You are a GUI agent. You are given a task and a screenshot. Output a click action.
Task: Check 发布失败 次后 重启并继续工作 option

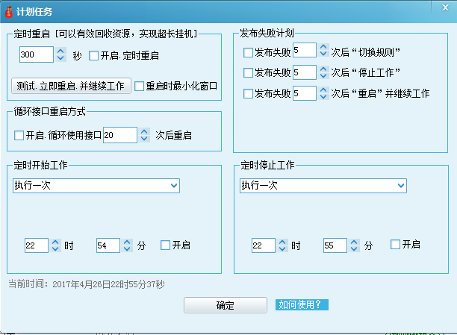248,93
